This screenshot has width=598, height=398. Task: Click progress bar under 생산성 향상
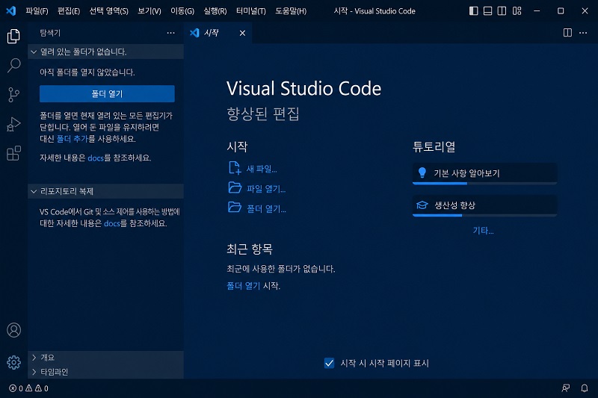(484, 216)
